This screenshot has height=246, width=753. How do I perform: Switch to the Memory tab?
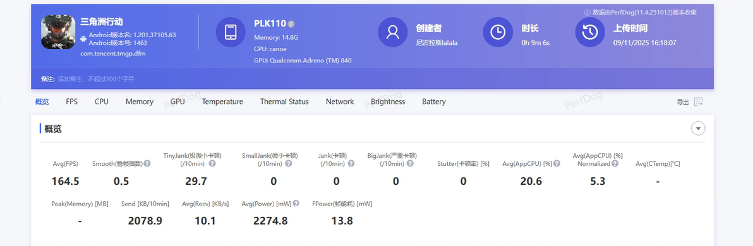139,102
